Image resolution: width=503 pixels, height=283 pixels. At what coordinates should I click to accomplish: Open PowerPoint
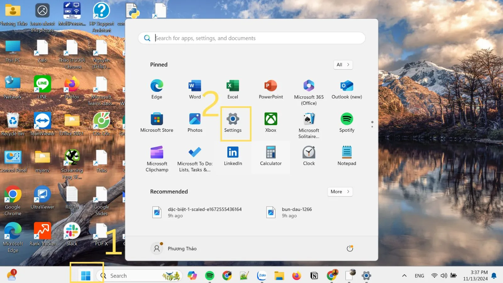pyautogui.click(x=270, y=89)
